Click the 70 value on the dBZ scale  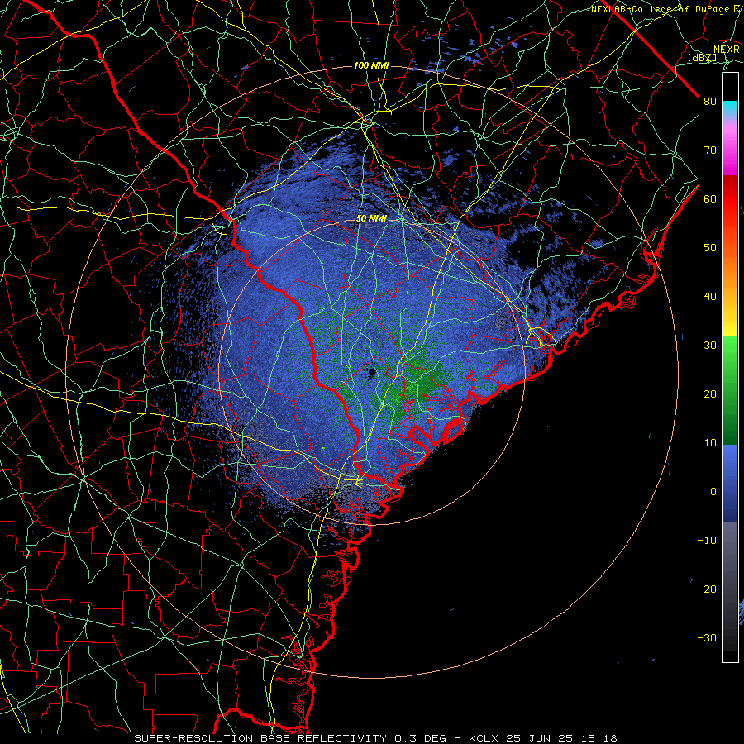point(710,150)
